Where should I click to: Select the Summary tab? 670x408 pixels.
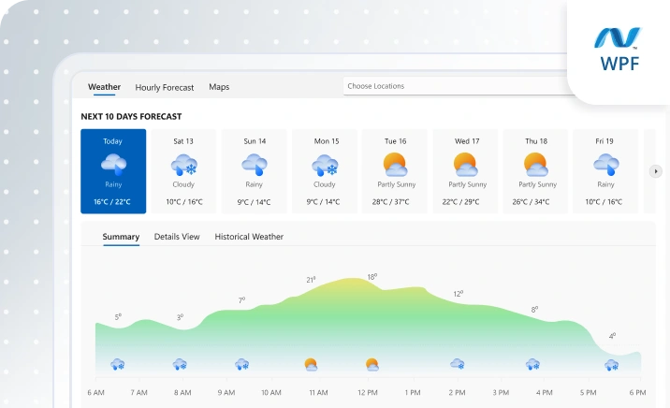(121, 237)
